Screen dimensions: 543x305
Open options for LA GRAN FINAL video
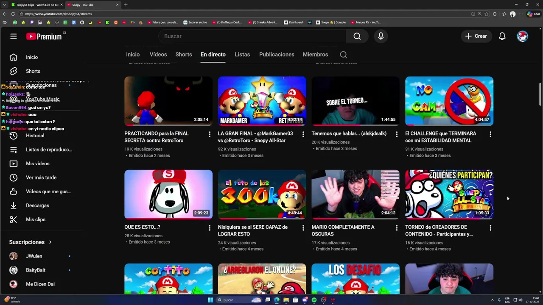coord(303,134)
